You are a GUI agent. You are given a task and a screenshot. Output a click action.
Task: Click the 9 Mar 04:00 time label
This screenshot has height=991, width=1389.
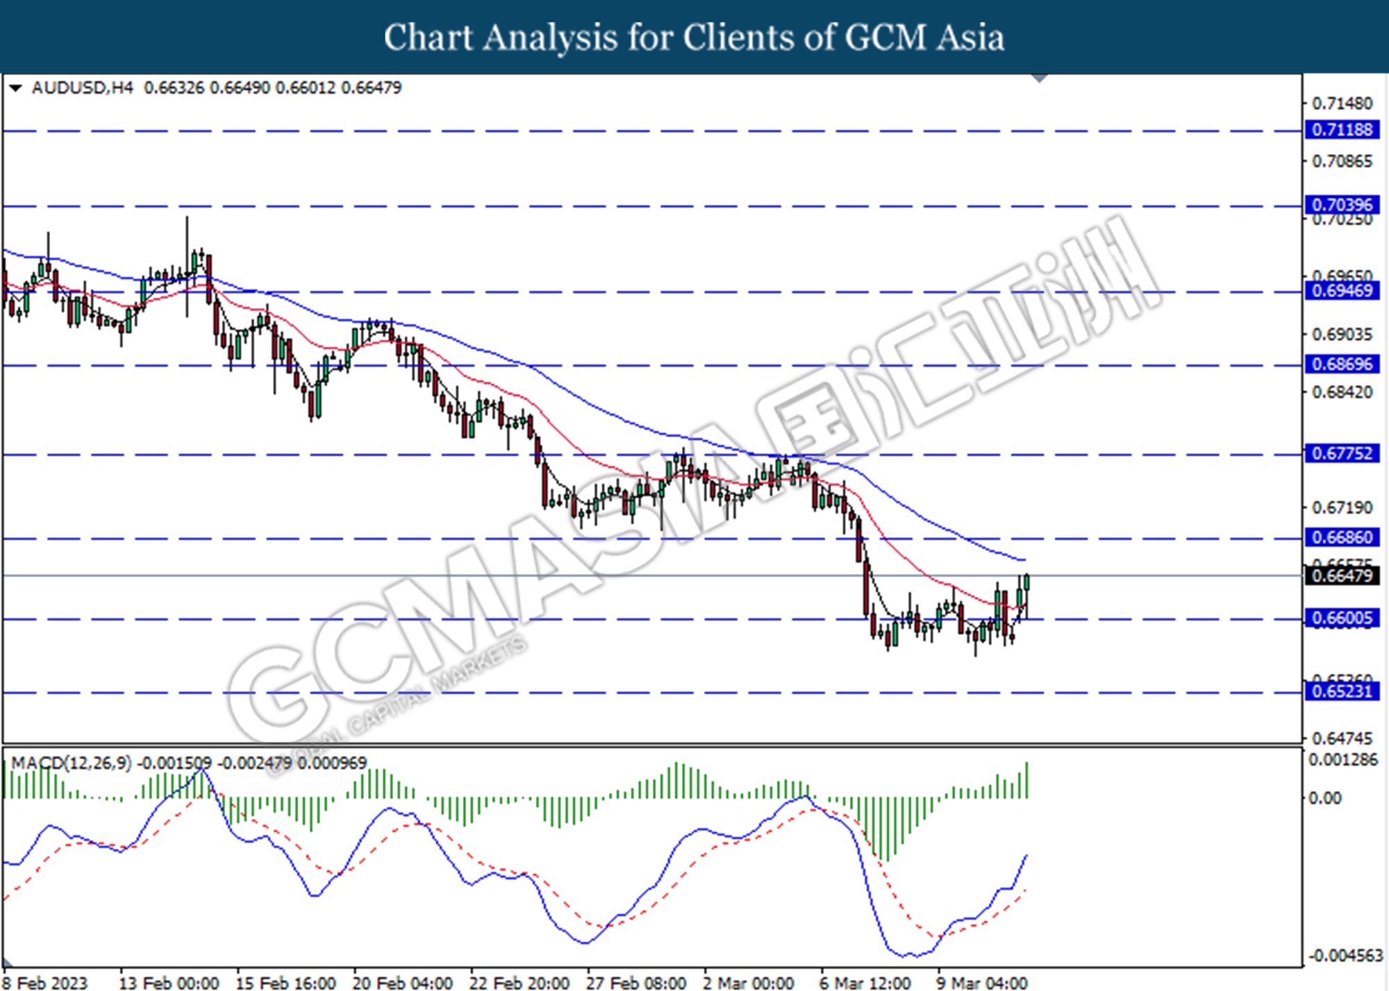click(981, 983)
